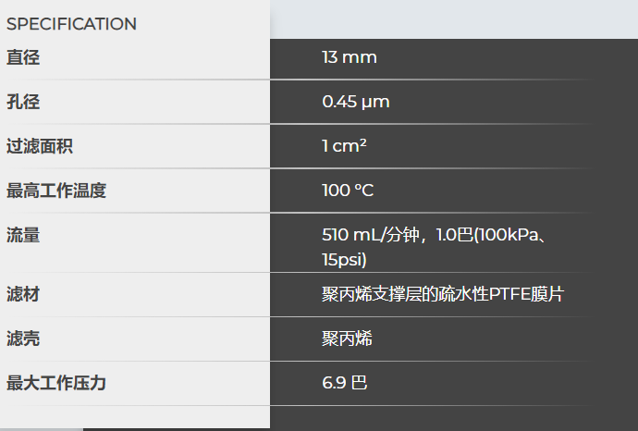Select the 最高工作温度 label

[56, 191]
